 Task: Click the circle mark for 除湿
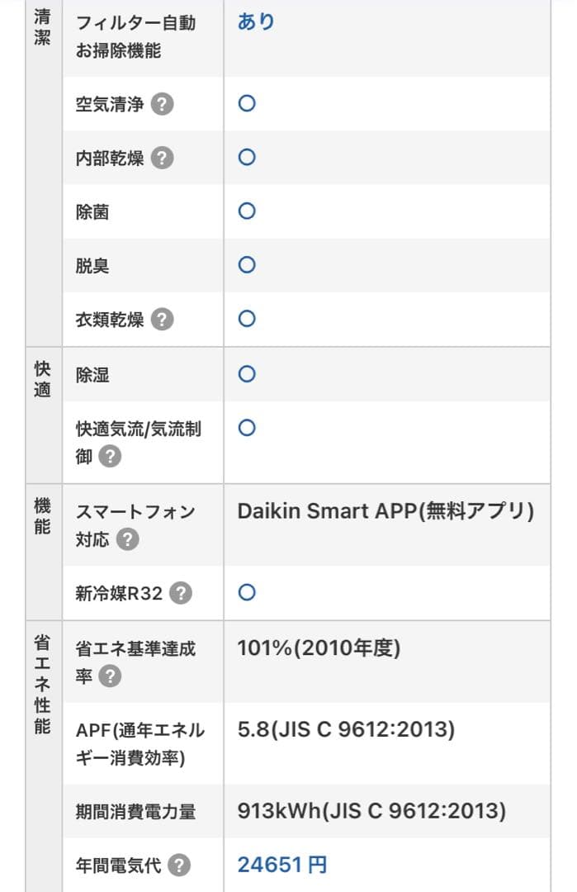point(246,374)
